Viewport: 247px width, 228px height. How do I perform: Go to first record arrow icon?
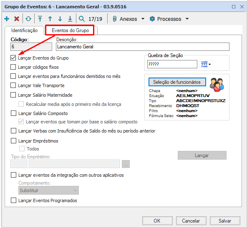click(x=40, y=19)
